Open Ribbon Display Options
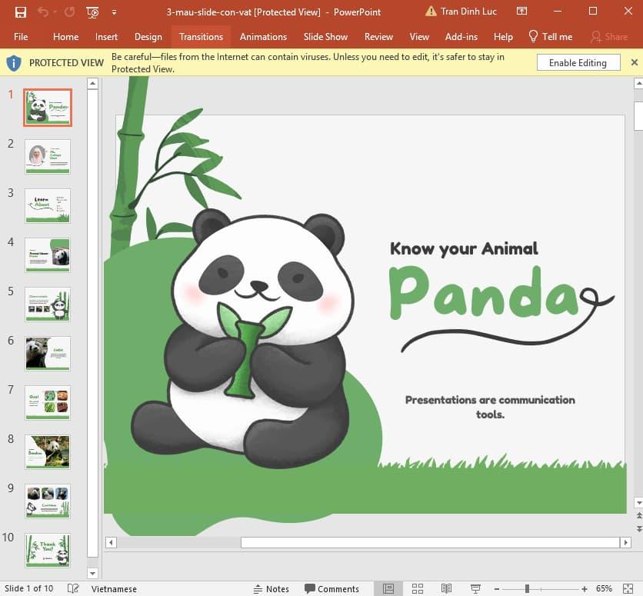643x596 pixels. (521, 11)
